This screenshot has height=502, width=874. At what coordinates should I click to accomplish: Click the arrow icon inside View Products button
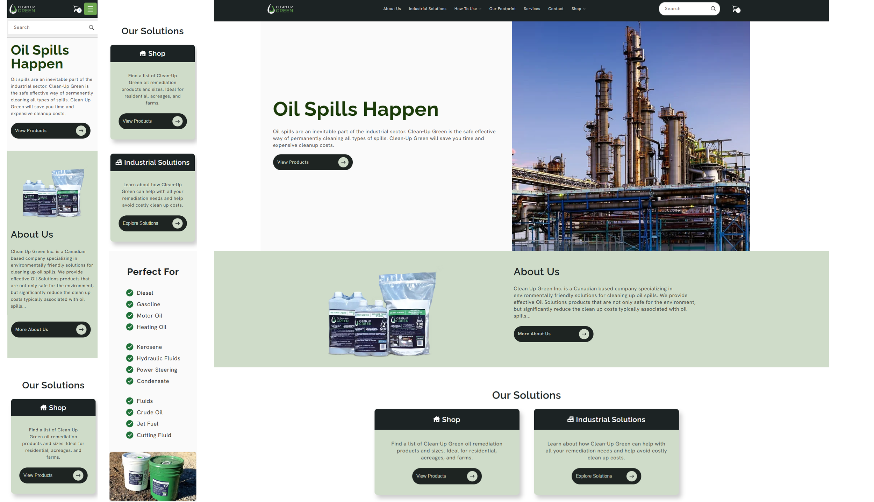343,162
